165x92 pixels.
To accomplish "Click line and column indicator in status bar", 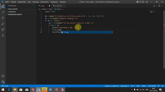I will point(112,86).
